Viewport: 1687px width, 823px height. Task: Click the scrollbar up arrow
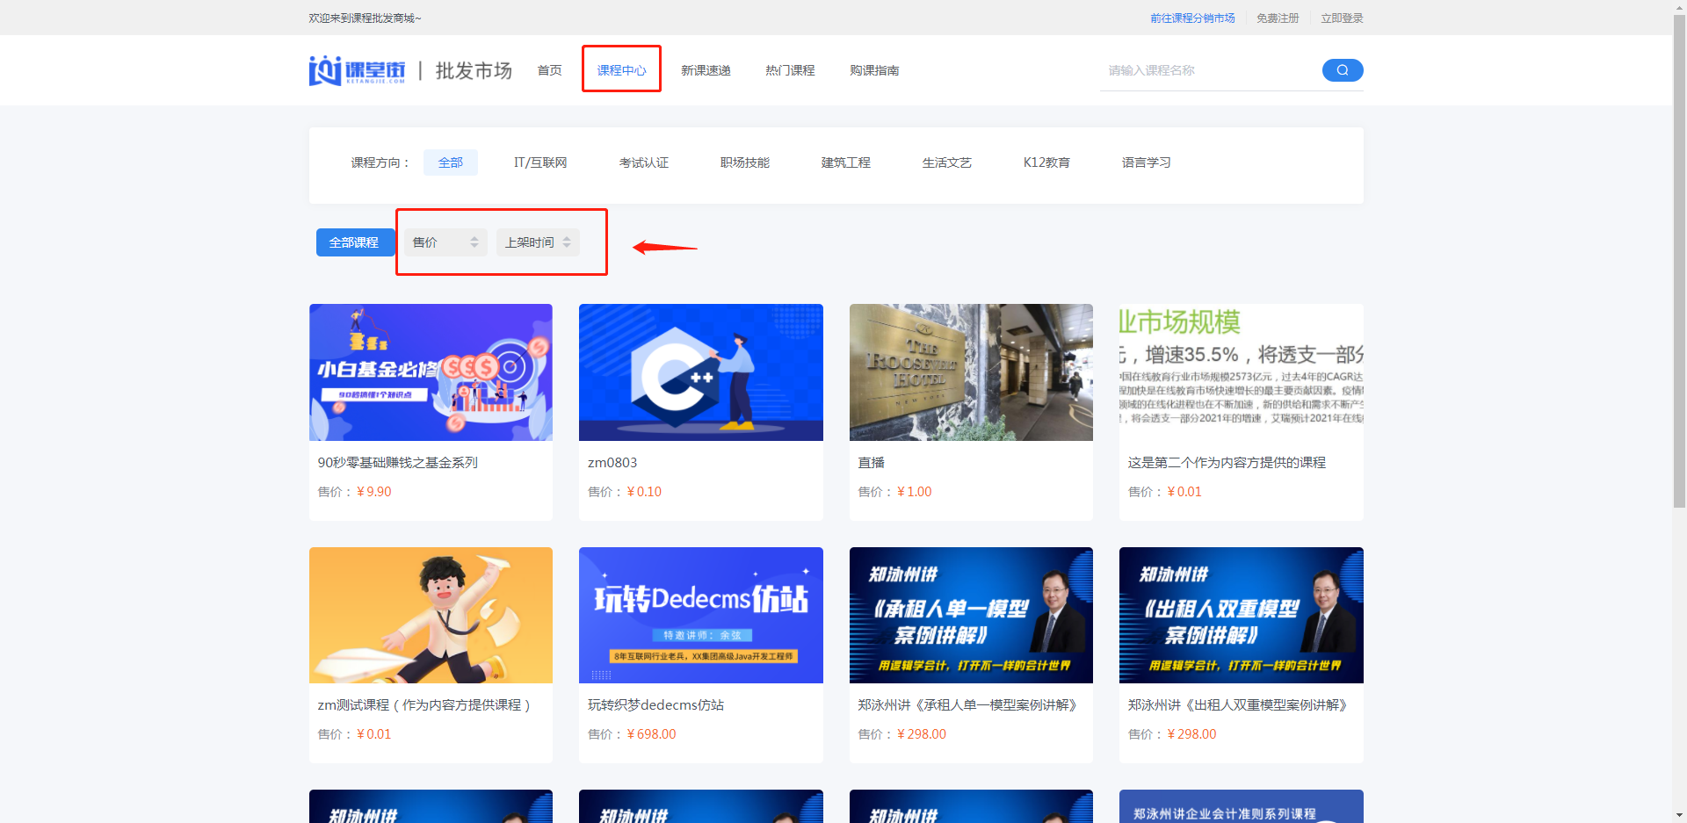1679,7
